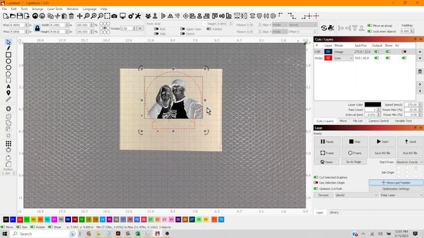Activate the Pan move-cross icon

pyautogui.click(x=79, y=16)
